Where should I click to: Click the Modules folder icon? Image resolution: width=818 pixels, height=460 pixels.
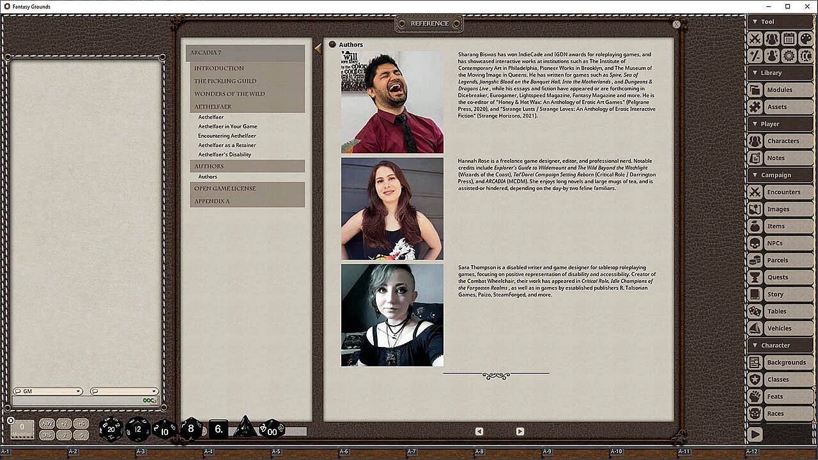[755, 90]
